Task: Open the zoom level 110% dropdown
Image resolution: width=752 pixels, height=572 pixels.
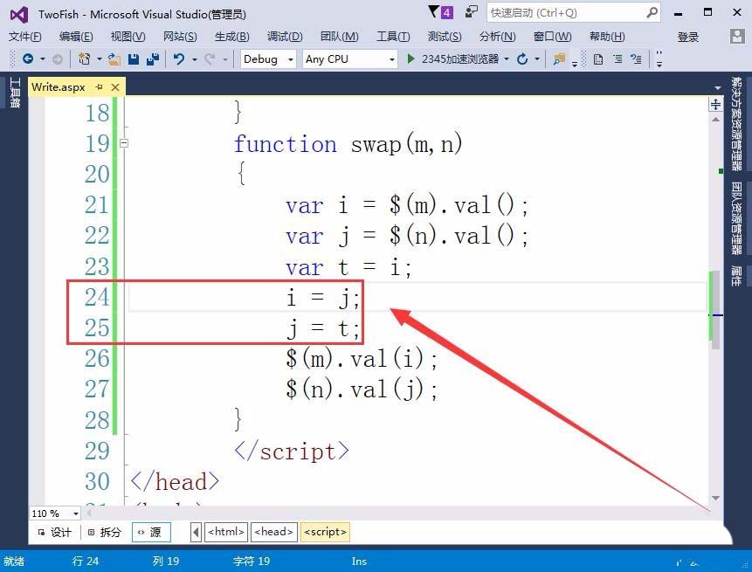Action: click(54, 513)
